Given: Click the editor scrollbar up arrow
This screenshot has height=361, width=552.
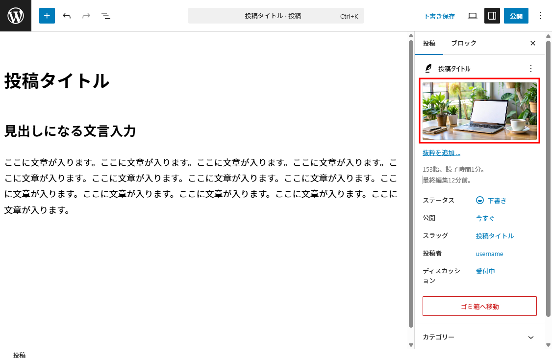Looking at the screenshot, I should (411, 36).
